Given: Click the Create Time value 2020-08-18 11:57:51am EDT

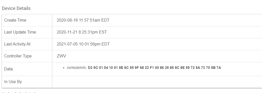Looking at the screenshot, I should point(83,20).
